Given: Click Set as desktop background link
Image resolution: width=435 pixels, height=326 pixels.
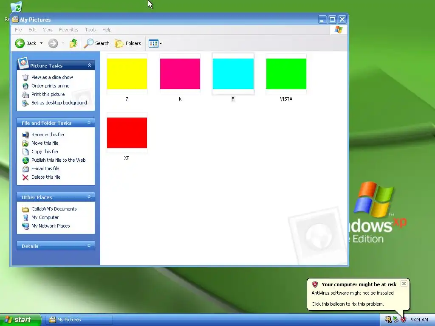Looking at the screenshot, I should coord(59,103).
